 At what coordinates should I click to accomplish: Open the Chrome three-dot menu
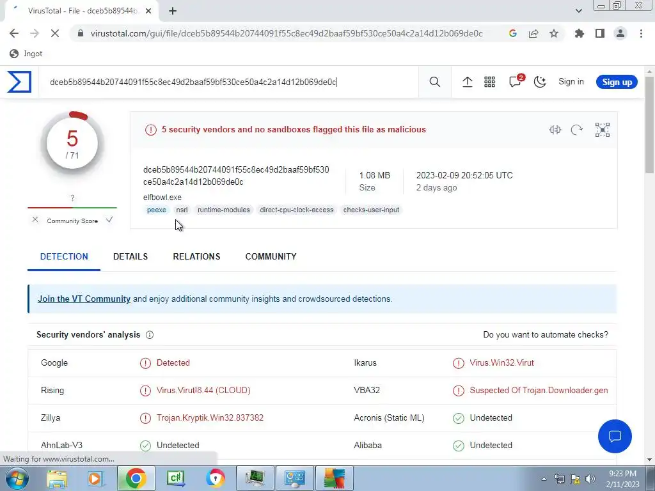tap(641, 33)
